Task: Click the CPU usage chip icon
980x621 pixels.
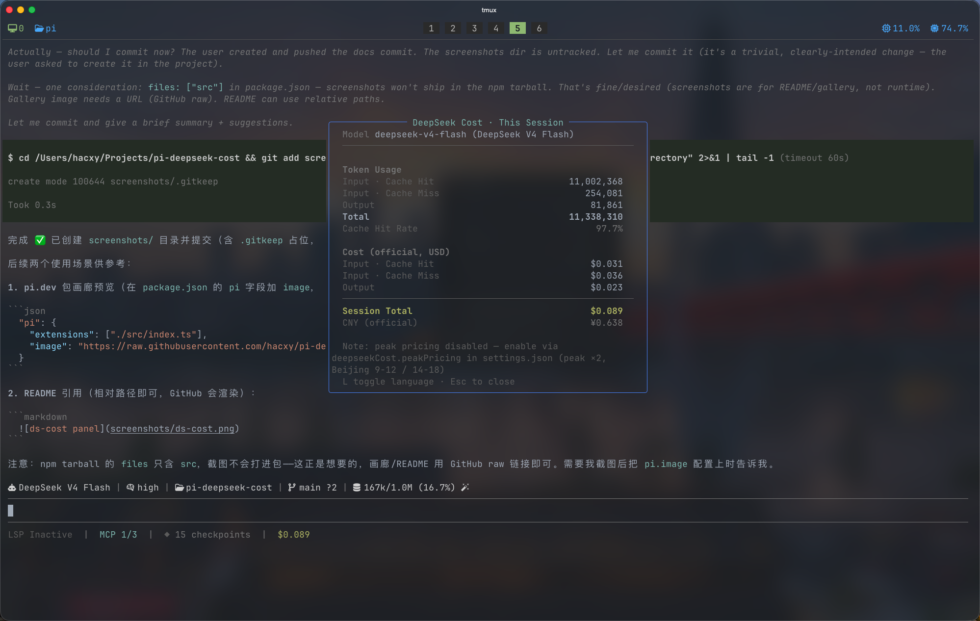Action: tap(886, 28)
